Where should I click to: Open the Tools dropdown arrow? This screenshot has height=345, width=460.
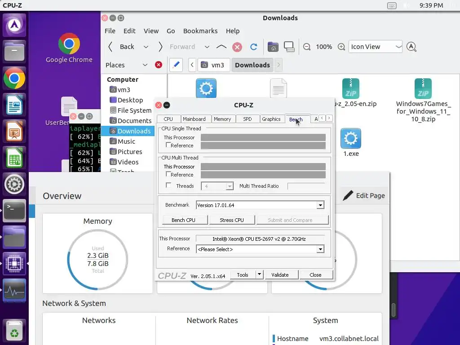pos(259,274)
